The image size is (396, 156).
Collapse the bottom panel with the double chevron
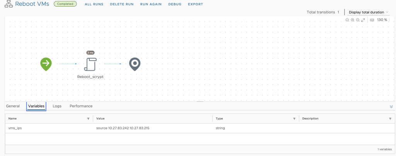391,107
